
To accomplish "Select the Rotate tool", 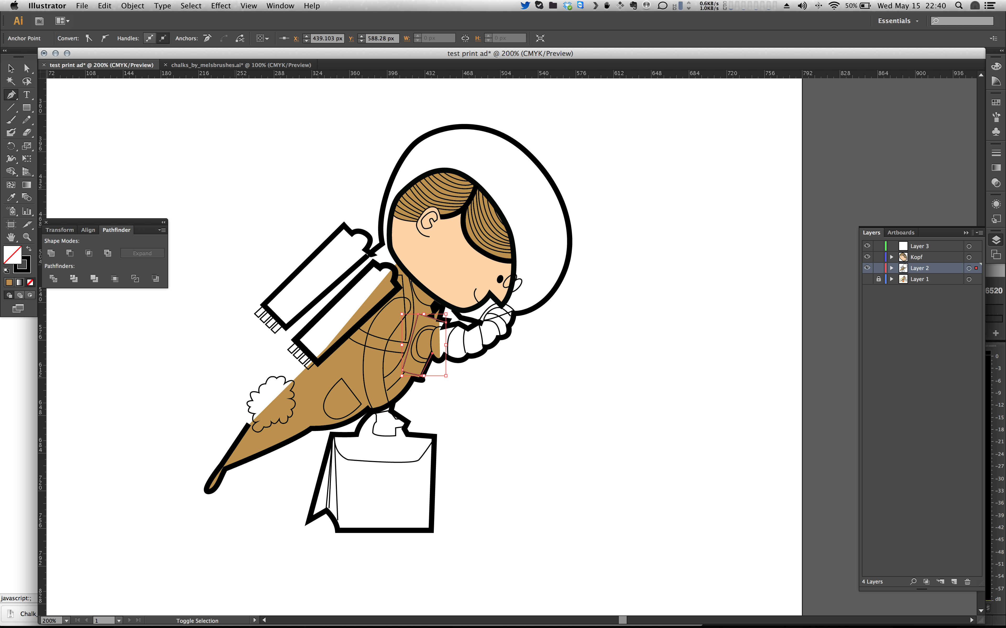I will pos(11,146).
